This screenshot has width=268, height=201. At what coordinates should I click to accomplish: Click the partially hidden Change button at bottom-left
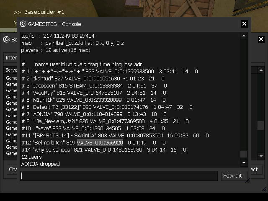12,169
